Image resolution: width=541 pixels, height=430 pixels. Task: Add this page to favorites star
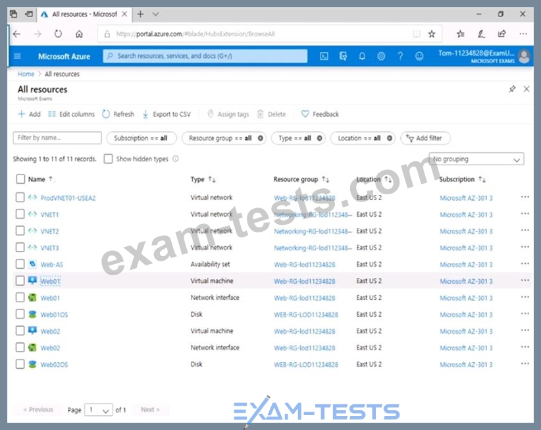click(x=432, y=34)
